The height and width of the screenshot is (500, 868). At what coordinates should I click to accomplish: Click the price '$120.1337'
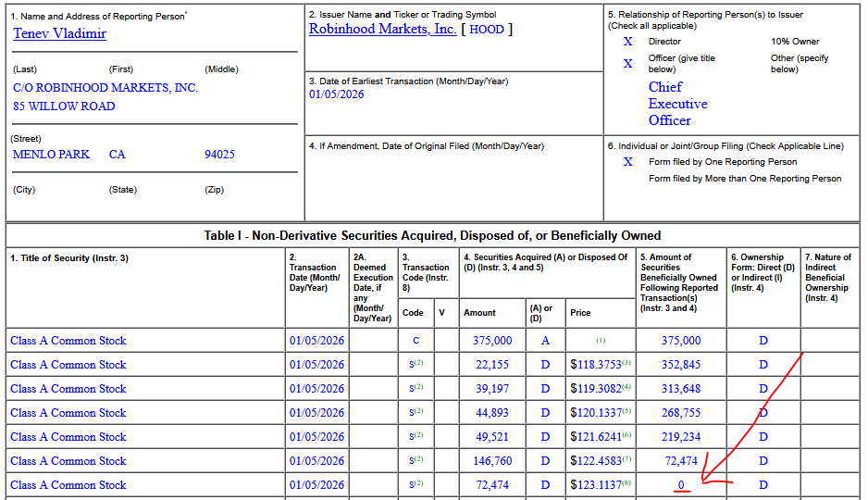(x=596, y=413)
